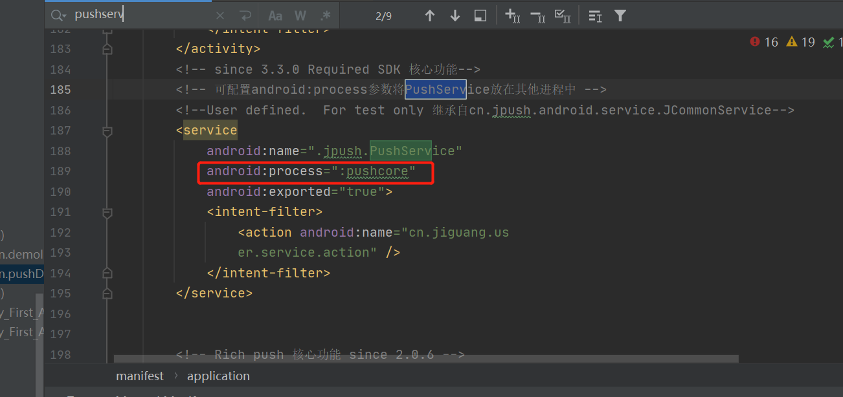843x397 pixels.
Task: Toggle whole Words (W) search option
Action: coord(300,16)
